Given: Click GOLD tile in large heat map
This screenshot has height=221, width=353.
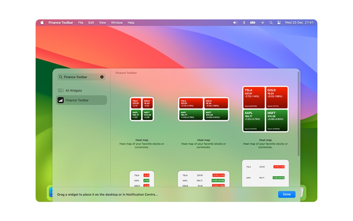Looking at the screenshot, I should click(277, 97).
